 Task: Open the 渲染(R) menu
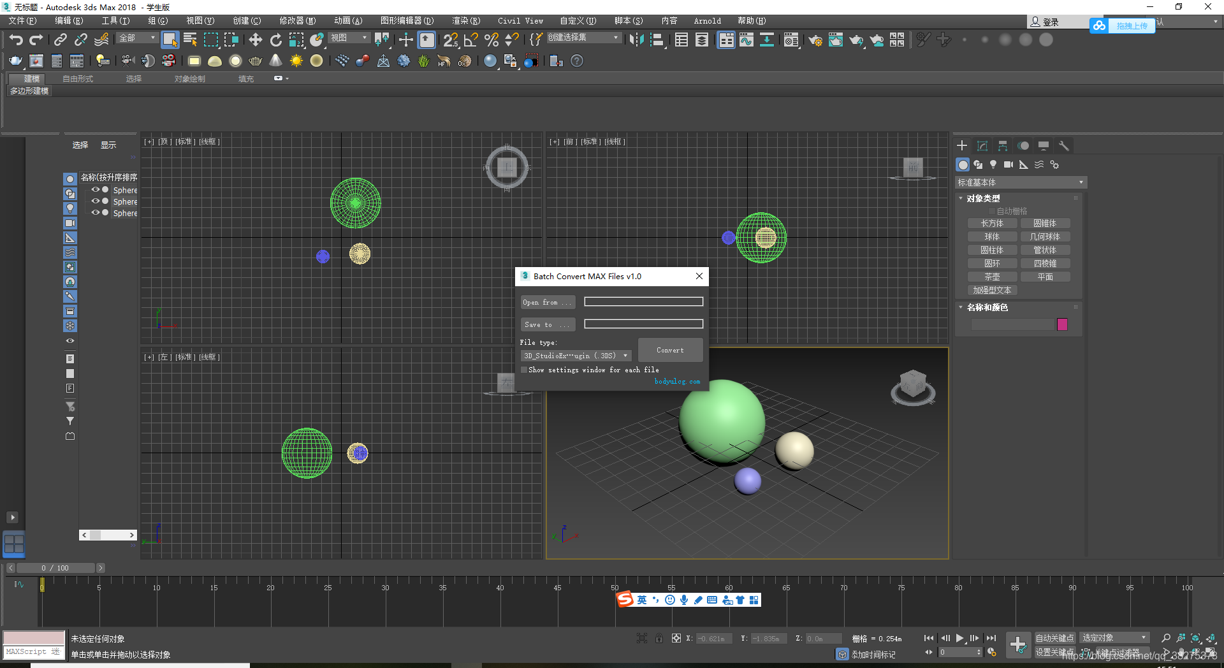pos(466,21)
